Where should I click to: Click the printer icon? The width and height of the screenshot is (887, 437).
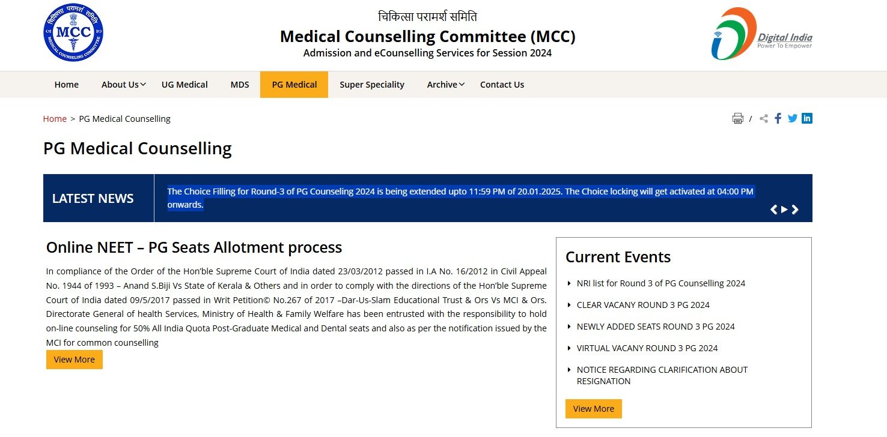tap(737, 118)
